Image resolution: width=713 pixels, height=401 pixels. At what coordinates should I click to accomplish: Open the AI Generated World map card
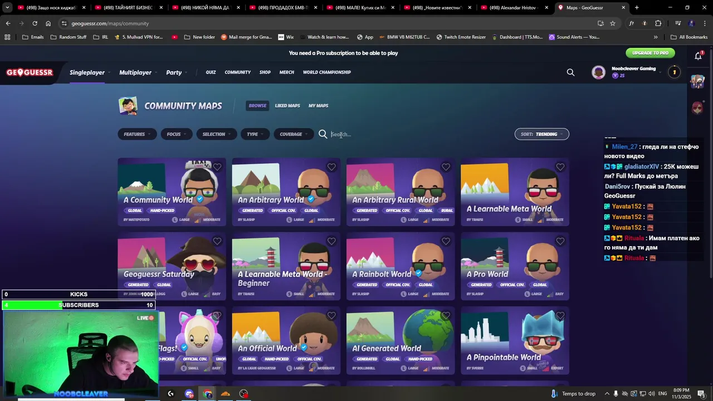click(x=401, y=340)
